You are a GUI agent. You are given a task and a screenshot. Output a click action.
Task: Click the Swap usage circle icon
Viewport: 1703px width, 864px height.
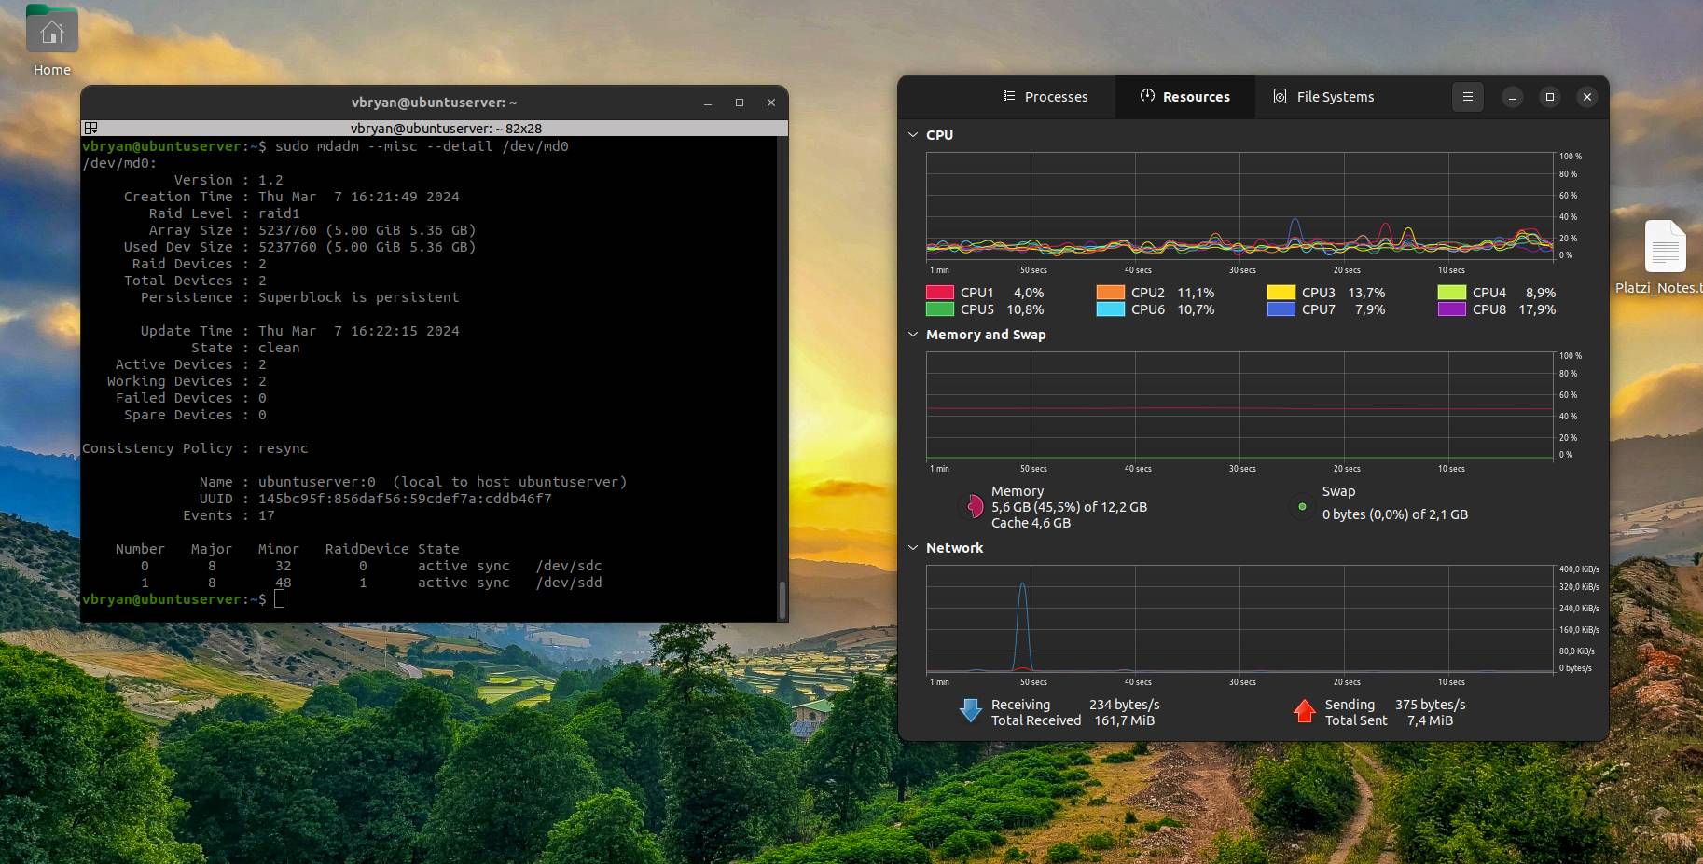point(1302,507)
